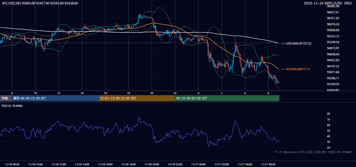Select the 11/16 18:00 time label
Image resolution: width=356 pixels, height=167 pixels.
[x=128, y=164]
